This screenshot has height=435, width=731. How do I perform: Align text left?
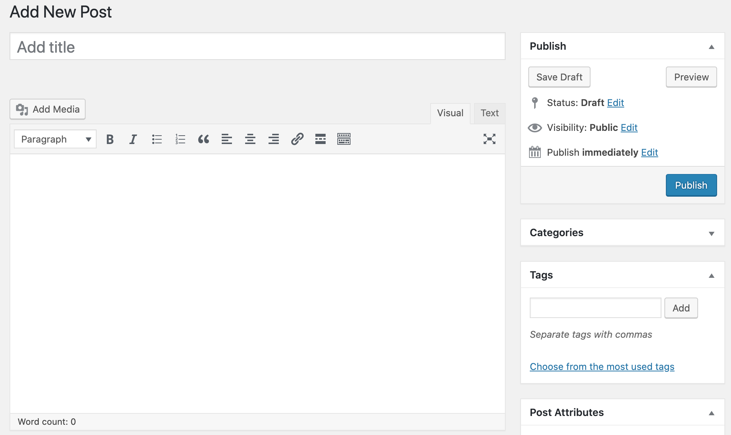pos(227,139)
